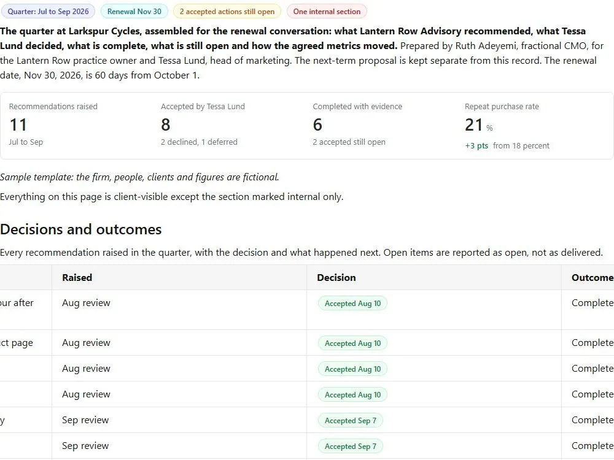Click the 'One internal section' pill
The height and width of the screenshot is (460, 614).
[327, 11]
